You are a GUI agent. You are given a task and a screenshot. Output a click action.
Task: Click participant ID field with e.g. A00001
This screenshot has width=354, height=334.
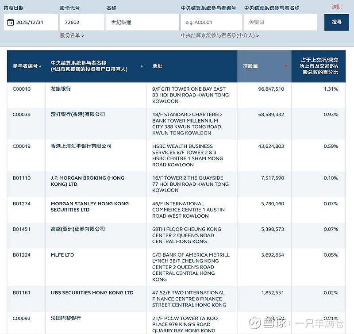click(x=211, y=23)
